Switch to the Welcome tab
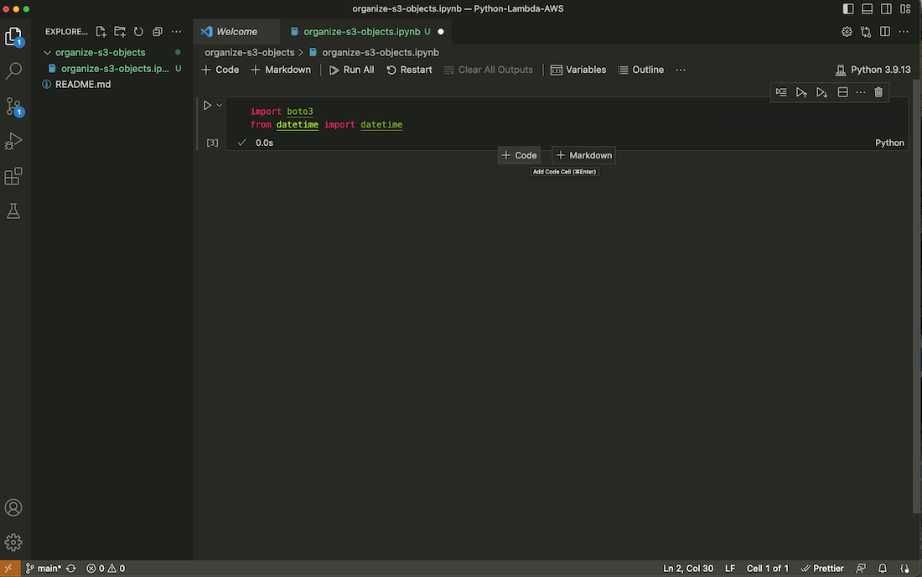922x577 pixels. tap(236, 32)
